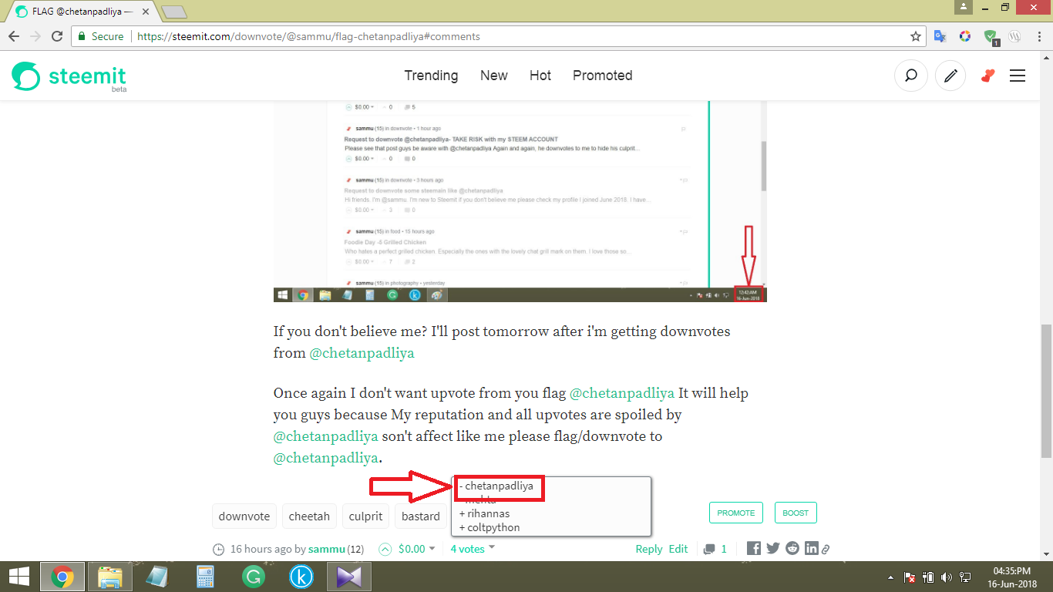Image resolution: width=1053 pixels, height=592 pixels.
Task: Share the post on Reddit
Action: [792, 548]
